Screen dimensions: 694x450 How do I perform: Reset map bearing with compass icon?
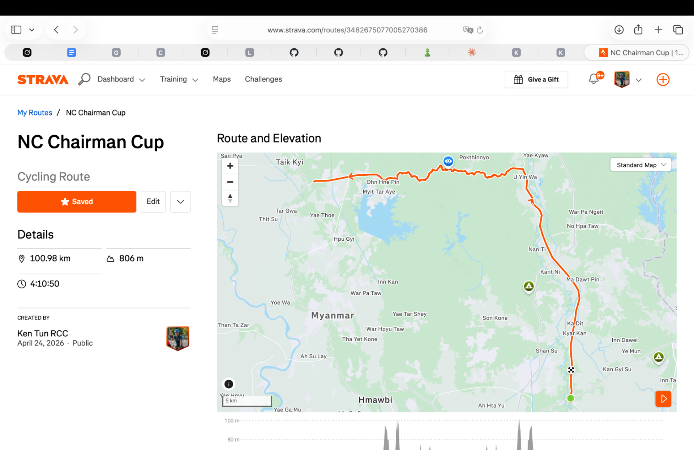pos(230,198)
